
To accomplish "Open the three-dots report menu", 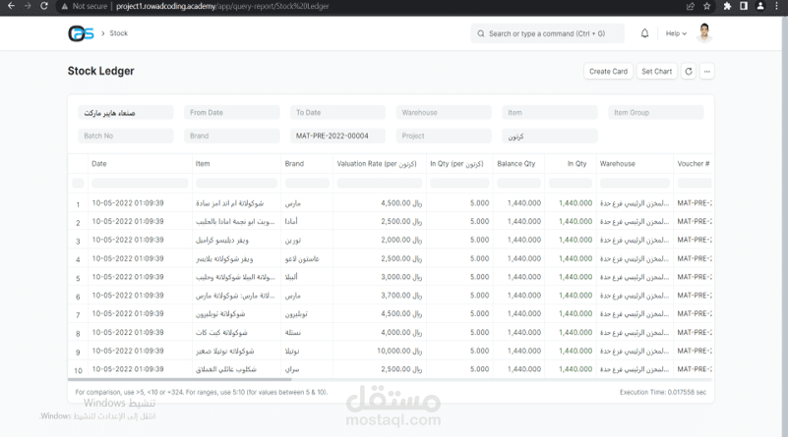I will tap(707, 72).
